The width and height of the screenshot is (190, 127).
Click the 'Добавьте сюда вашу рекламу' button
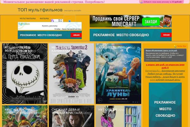pos(161,2)
